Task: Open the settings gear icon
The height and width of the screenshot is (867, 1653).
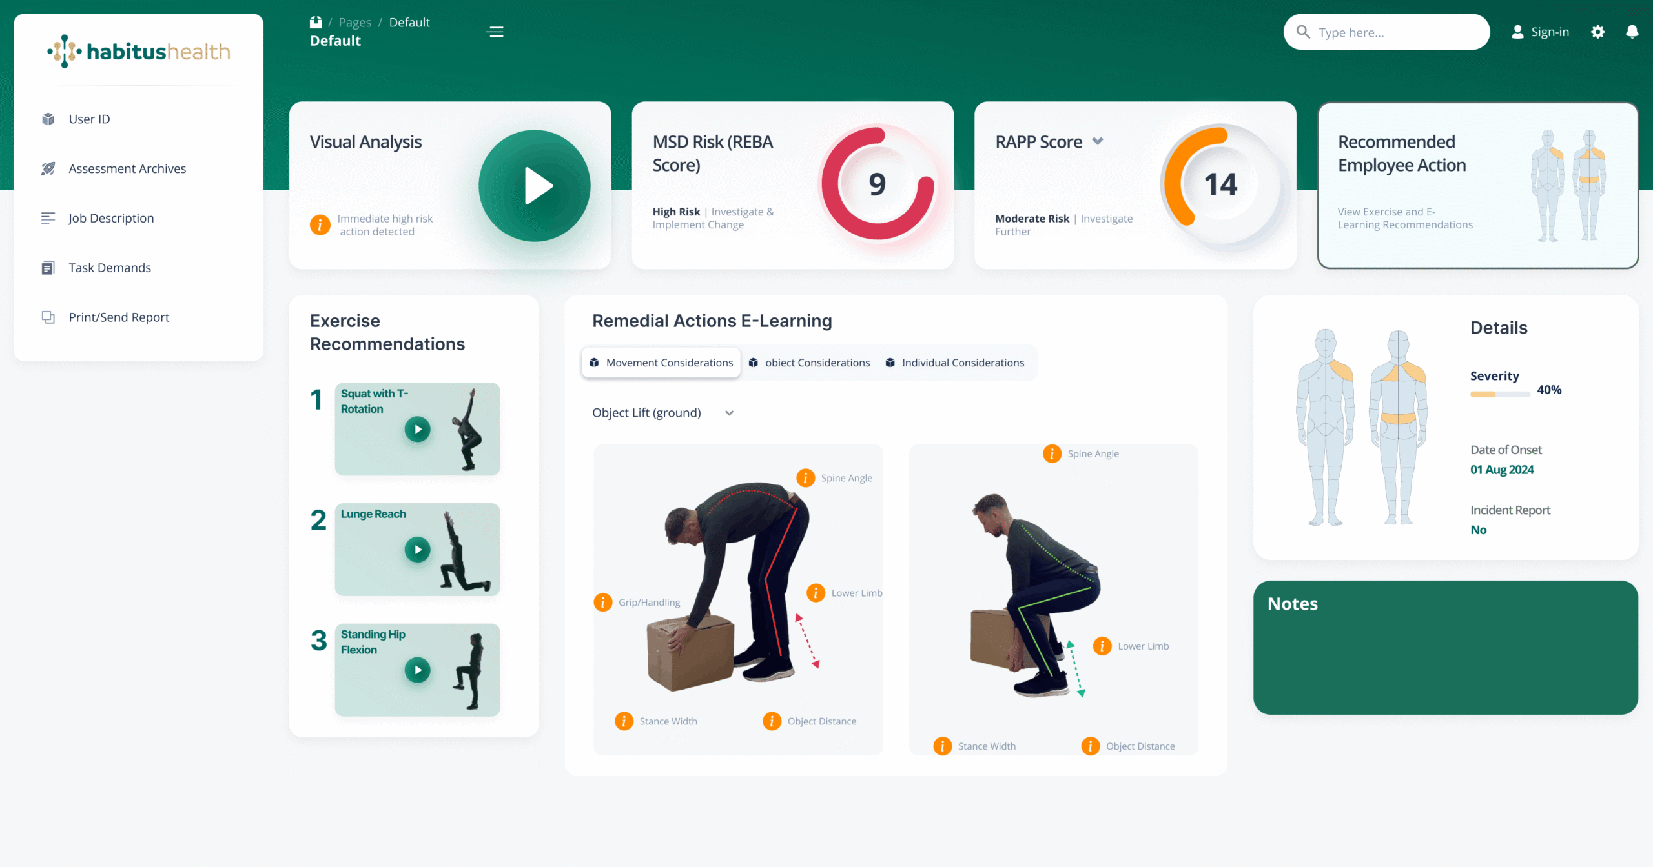Action: (1597, 32)
